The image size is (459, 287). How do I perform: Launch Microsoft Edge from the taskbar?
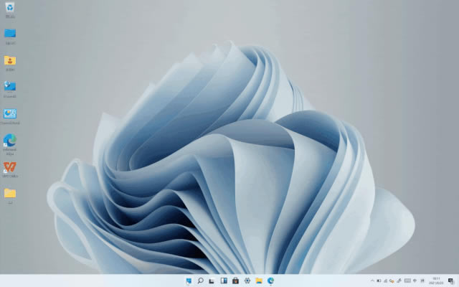271,281
